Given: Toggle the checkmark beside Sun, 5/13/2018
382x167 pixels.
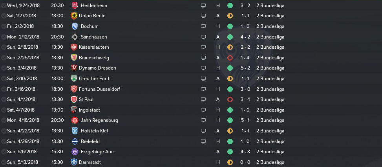Looking at the screenshot, I should pyautogui.click(x=4, y=162).
